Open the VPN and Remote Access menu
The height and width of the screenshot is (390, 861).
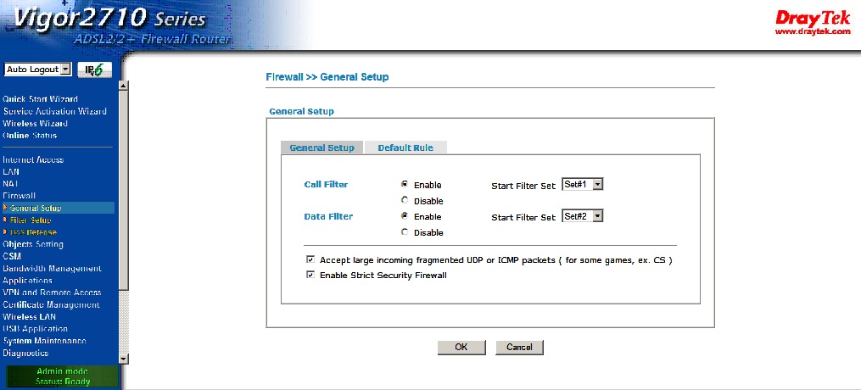pyautogui.click(x=52, y=292)
